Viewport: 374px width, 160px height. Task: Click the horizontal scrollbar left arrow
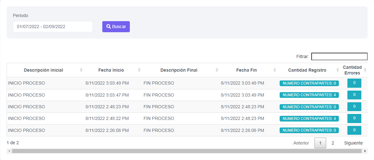9,151
